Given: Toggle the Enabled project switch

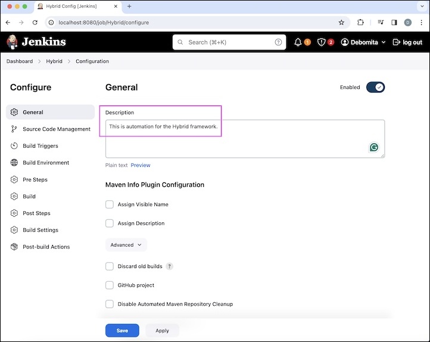Looking at the screenshot, I should pos(375,87).
